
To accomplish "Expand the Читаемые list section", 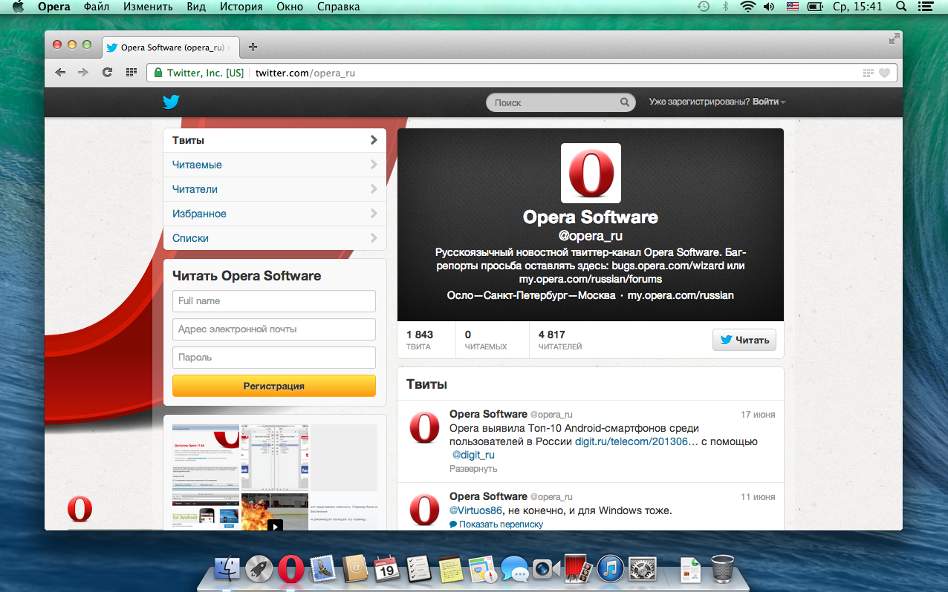I will point(274,165).
